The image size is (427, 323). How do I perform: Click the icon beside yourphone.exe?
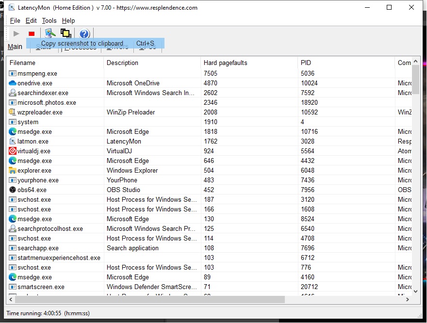(13, 180)
